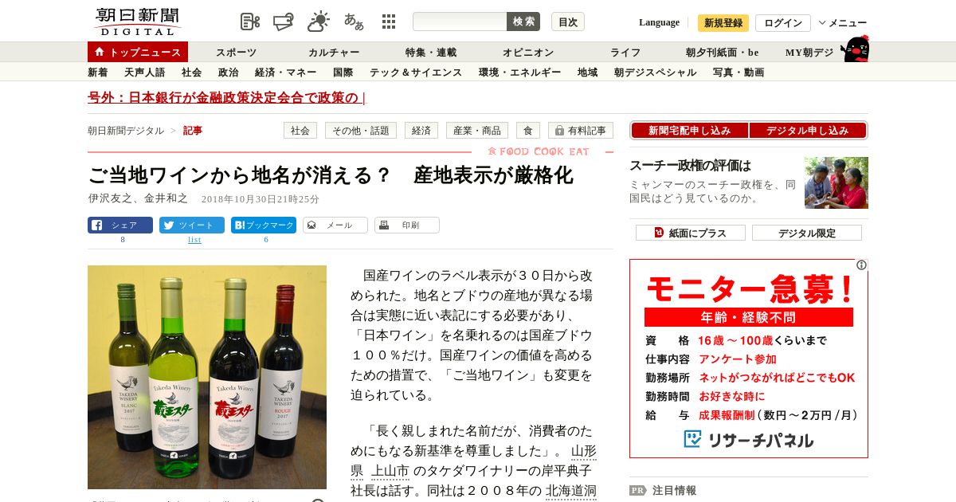956x502 pixels.
Task: Click 朝日新聞デジタル breadcrumb link
Action: pyautogui.click(x=126, y=131)
